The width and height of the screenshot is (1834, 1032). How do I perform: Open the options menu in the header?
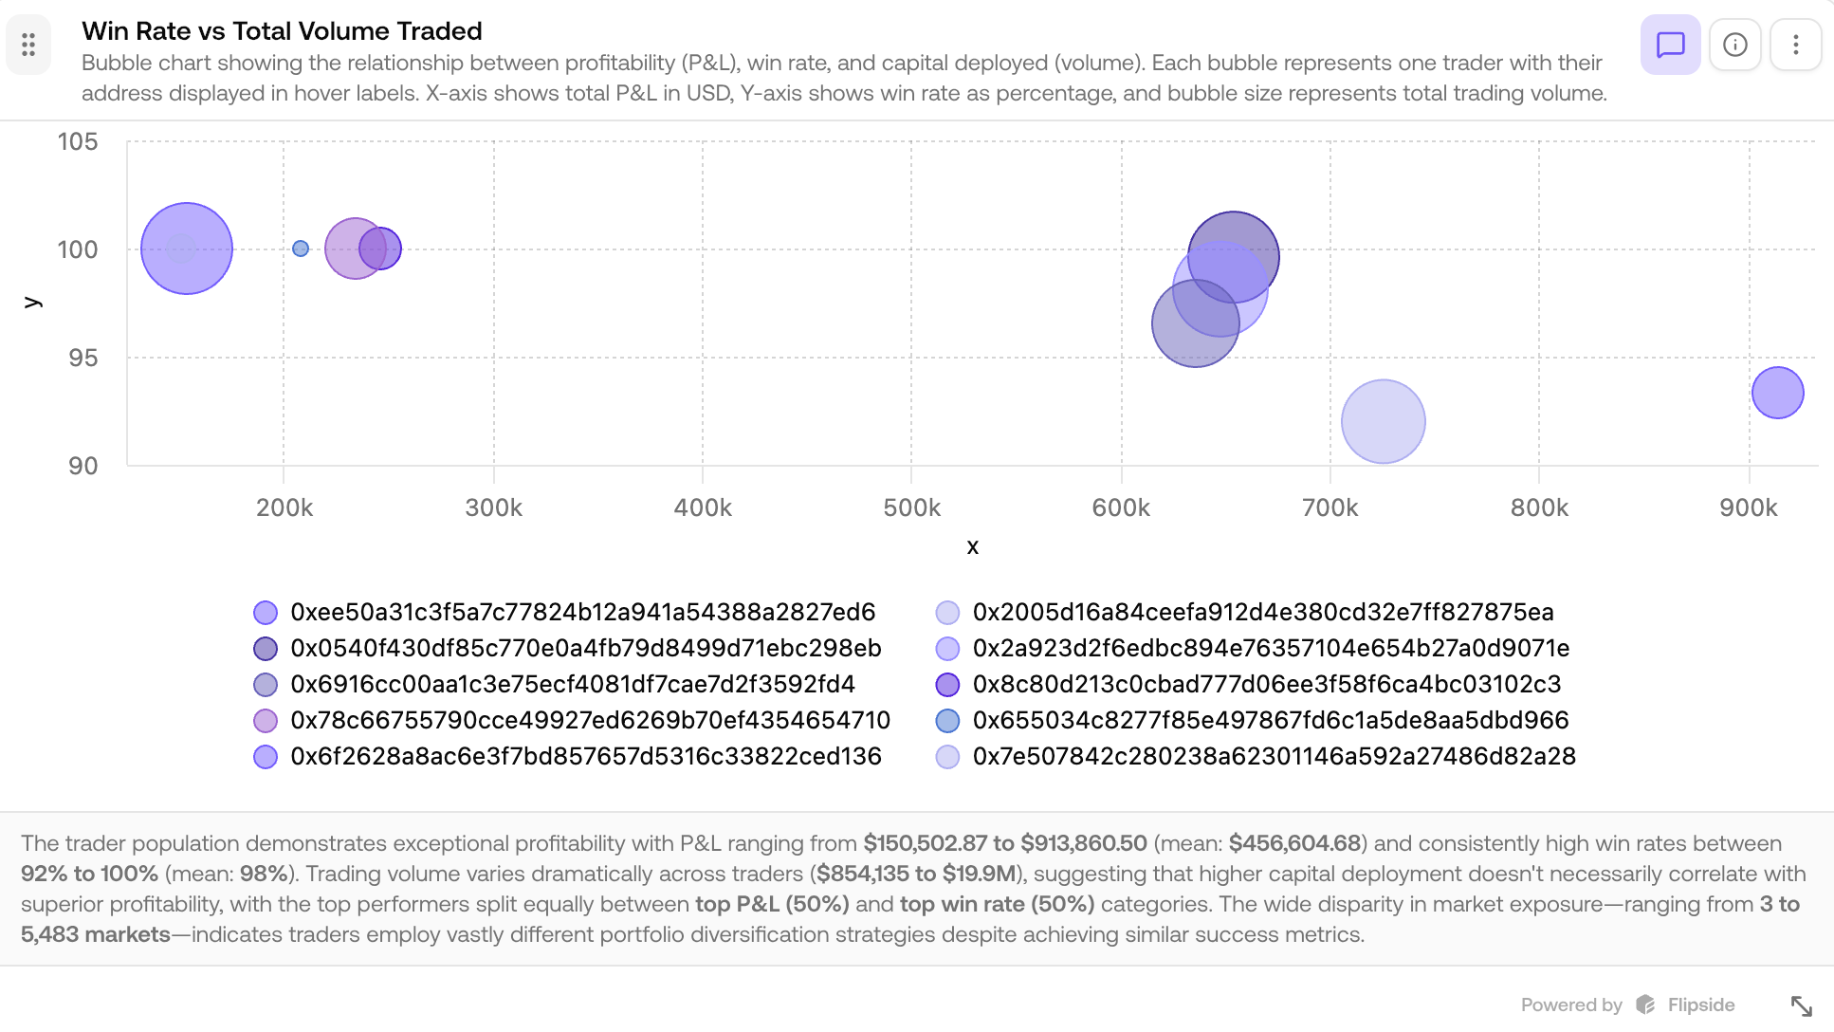click(1795, 44)
